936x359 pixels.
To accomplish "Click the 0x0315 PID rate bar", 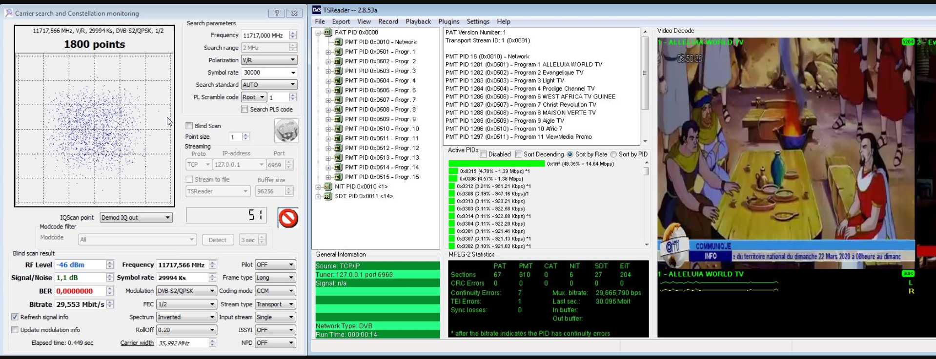I will (453, 171).
